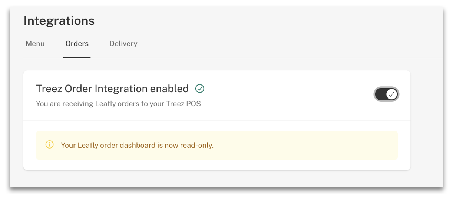Viewport: 453px width, 200px height.
Task: Click the 'Treez Order Integration enabled' title
Action: point(112,89)
